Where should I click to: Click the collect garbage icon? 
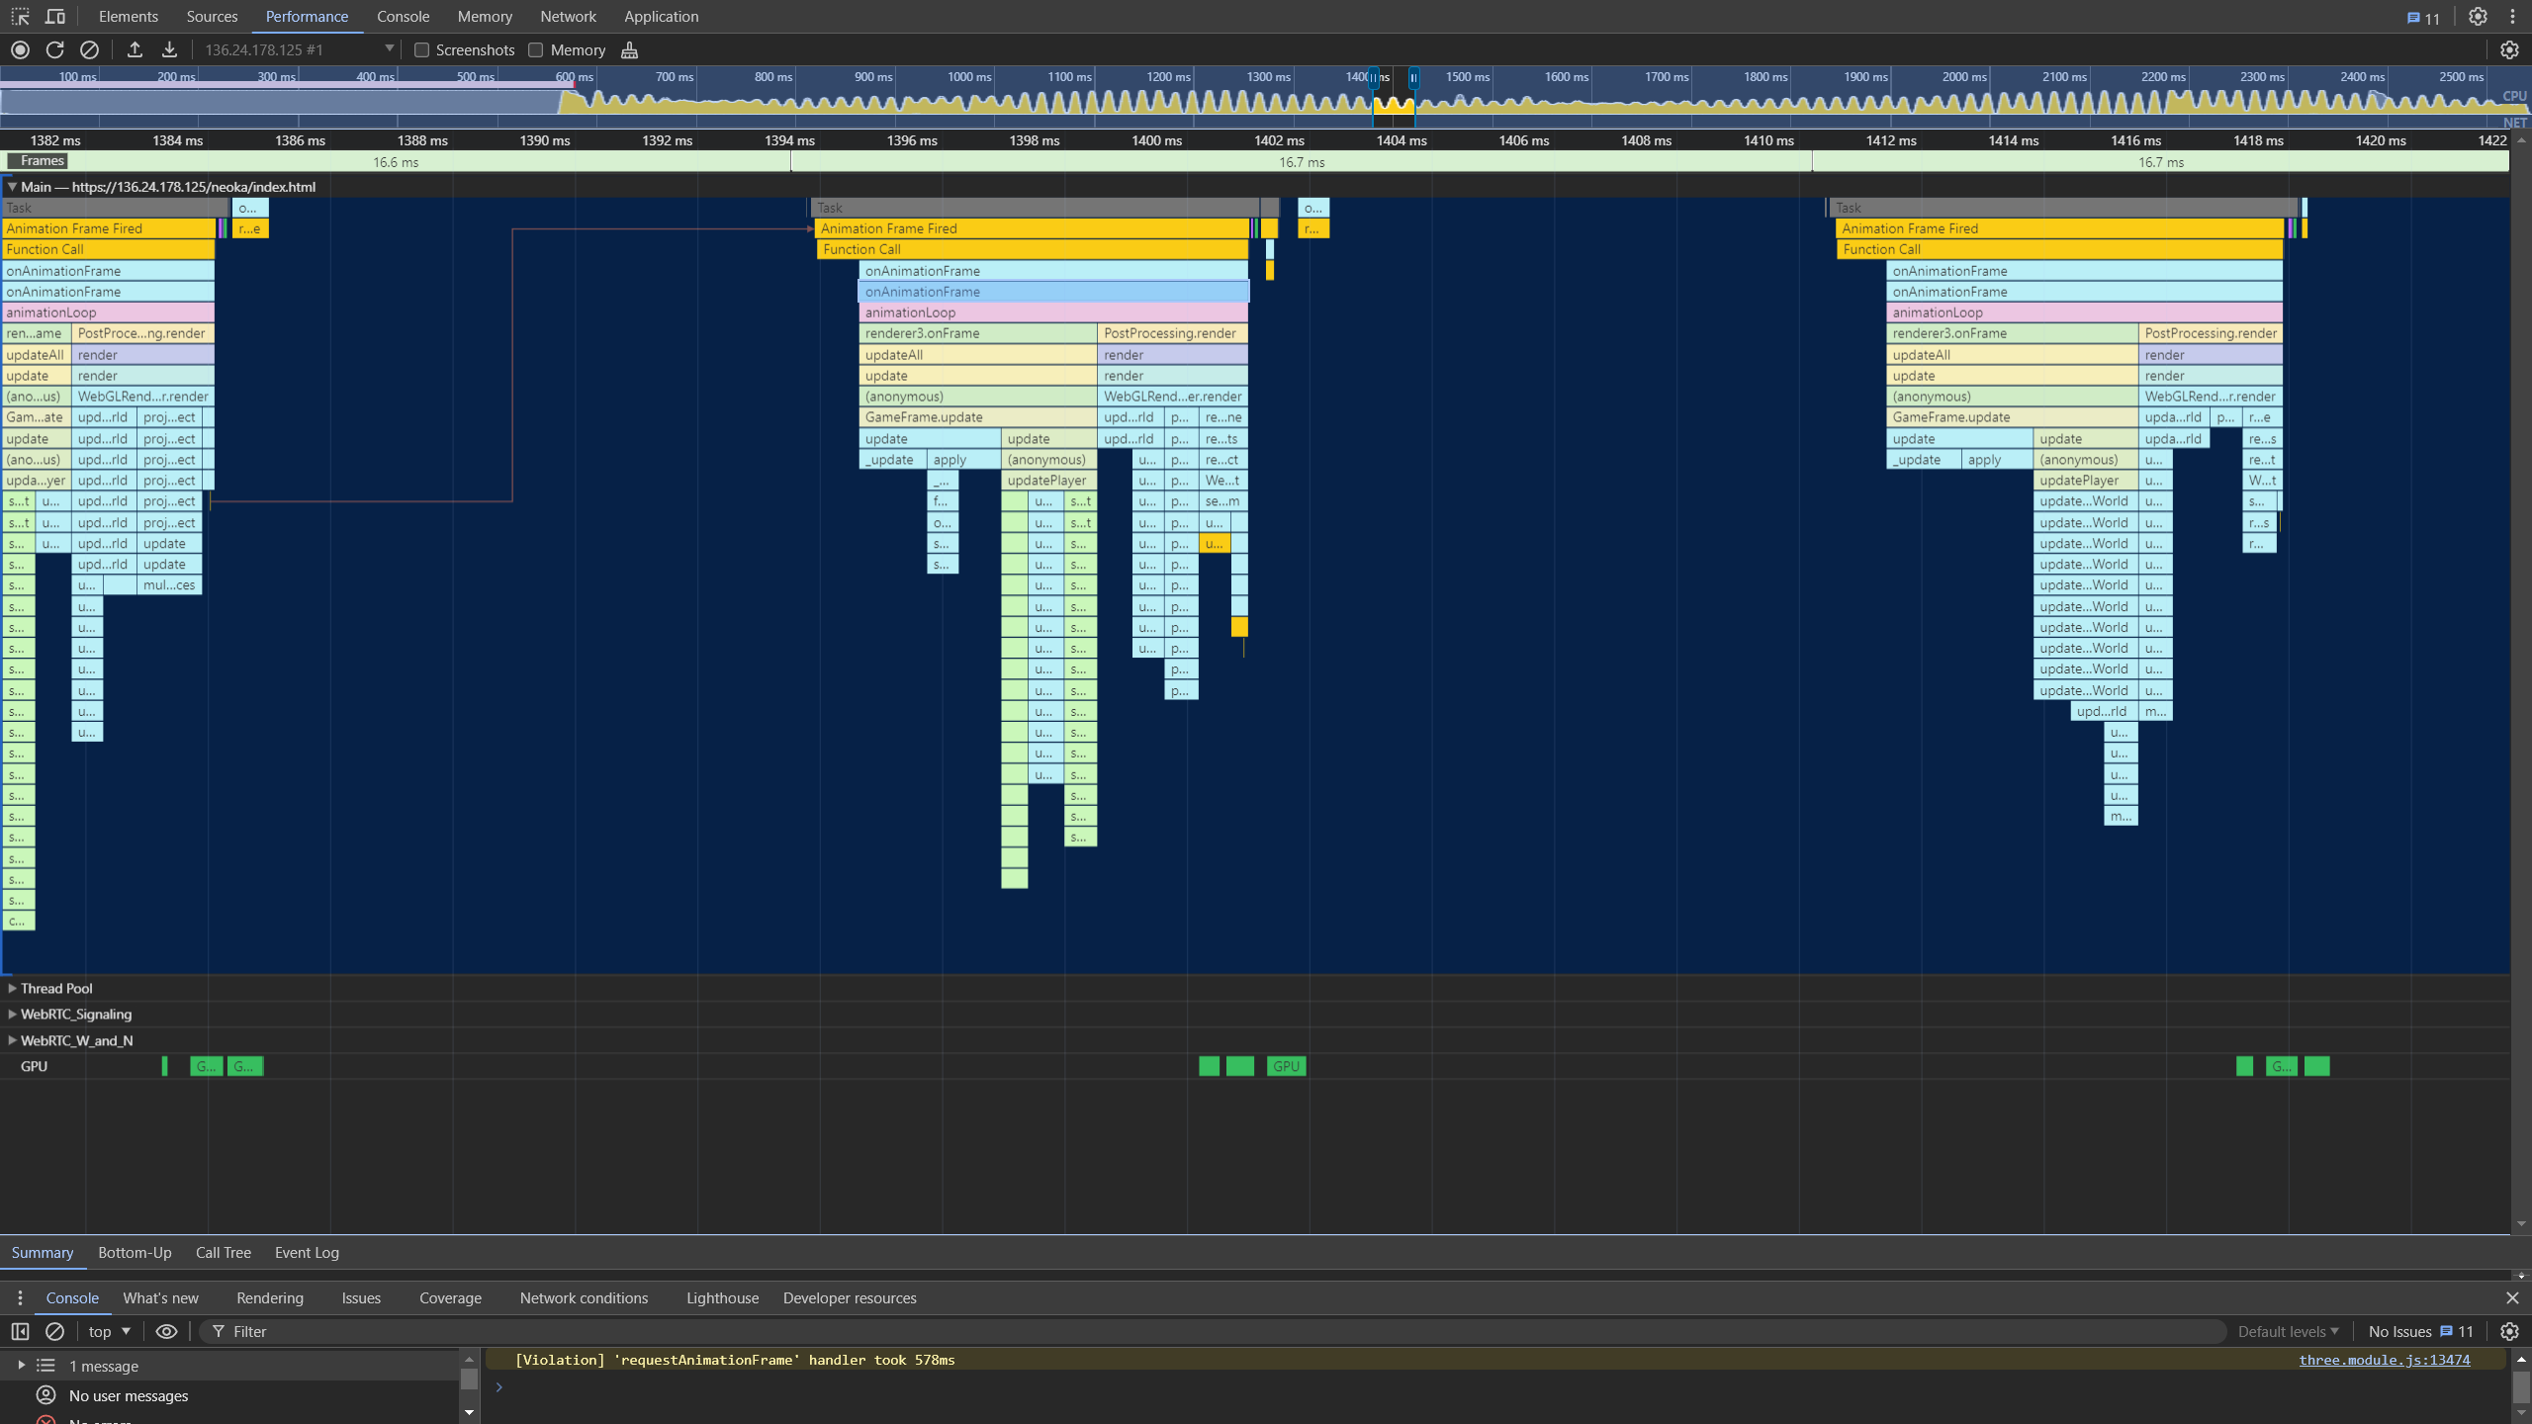[629, 49]
